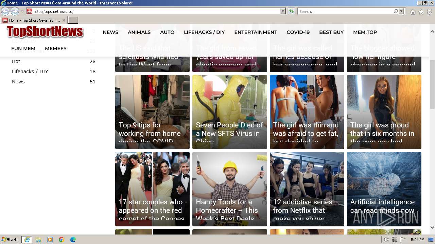Screen dimensions: 435x244
Task: Open the girl called names article card
Action: pyautogui.click(x=307, y=64)
